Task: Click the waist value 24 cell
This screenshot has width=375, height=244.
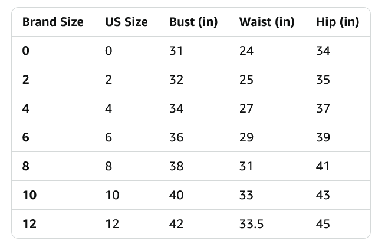Action: [x=246, y=51]
